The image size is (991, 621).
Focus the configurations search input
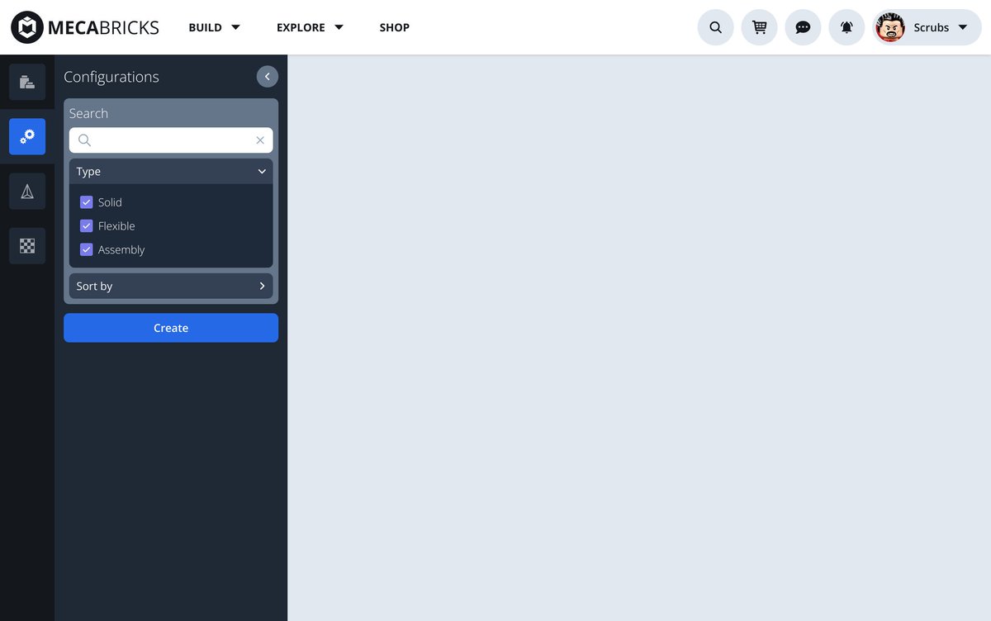pyautogui.click(x=171, y=140)
